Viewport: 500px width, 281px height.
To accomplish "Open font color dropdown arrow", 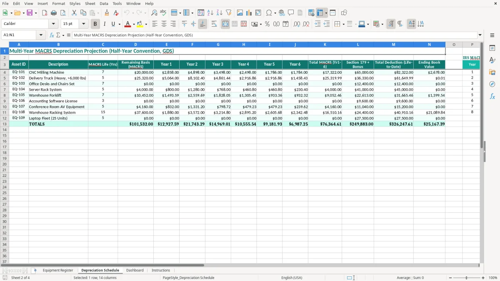I will point(134,24).
